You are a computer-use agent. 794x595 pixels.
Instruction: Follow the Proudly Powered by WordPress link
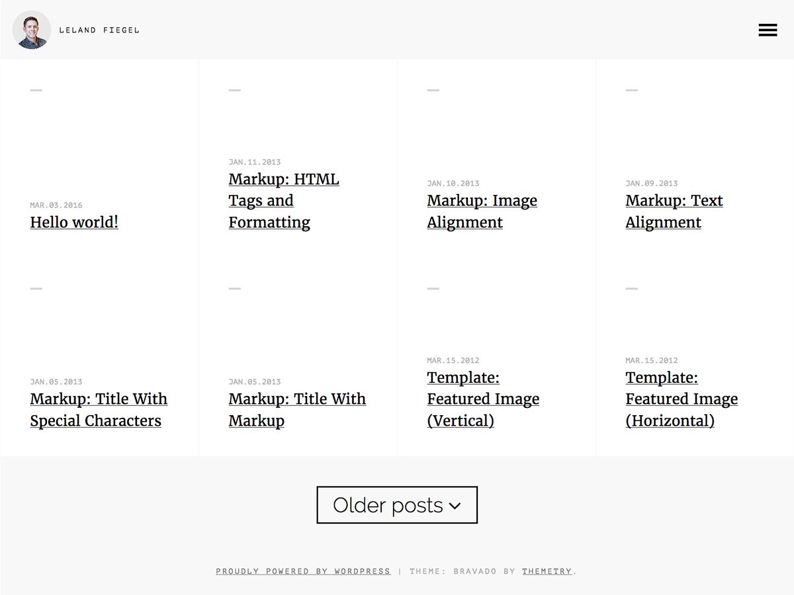click(303, 571)
